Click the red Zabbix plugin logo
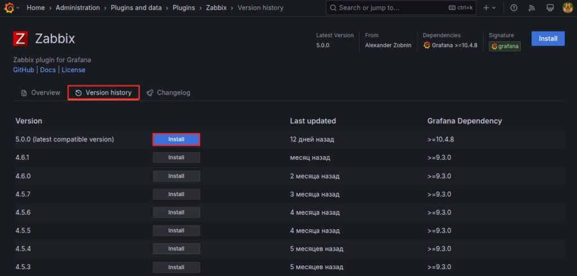577x276 pixels. [x=20, y=38]
